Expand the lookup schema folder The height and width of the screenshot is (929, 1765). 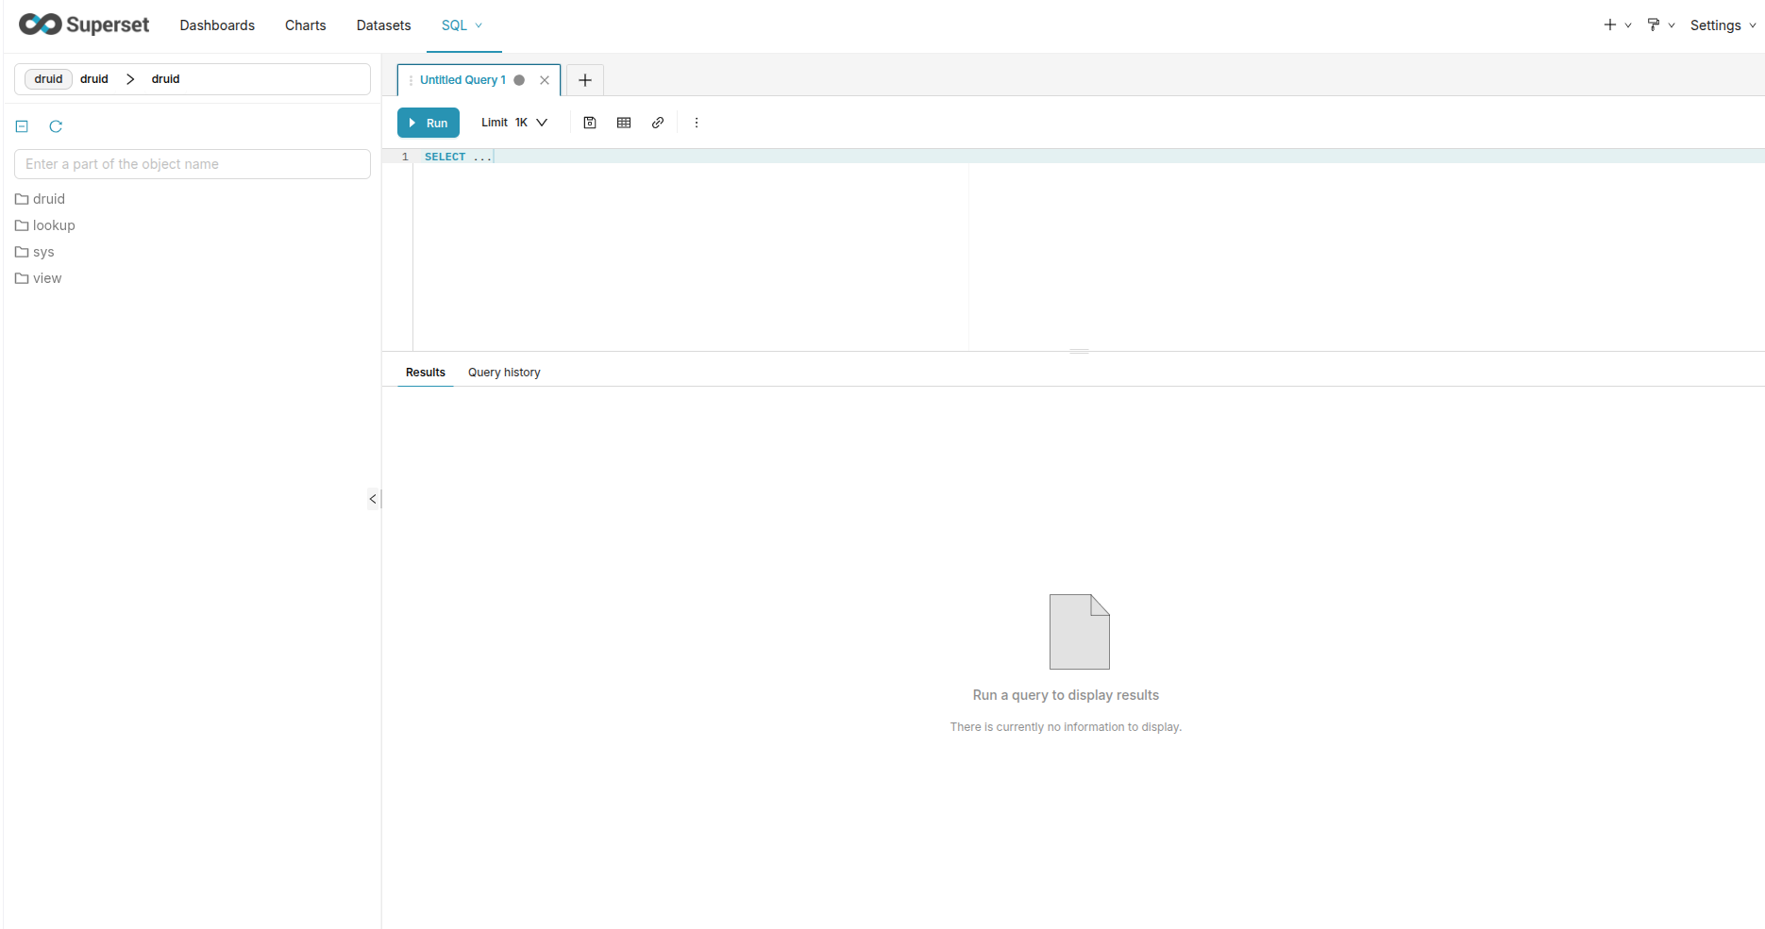54,225
